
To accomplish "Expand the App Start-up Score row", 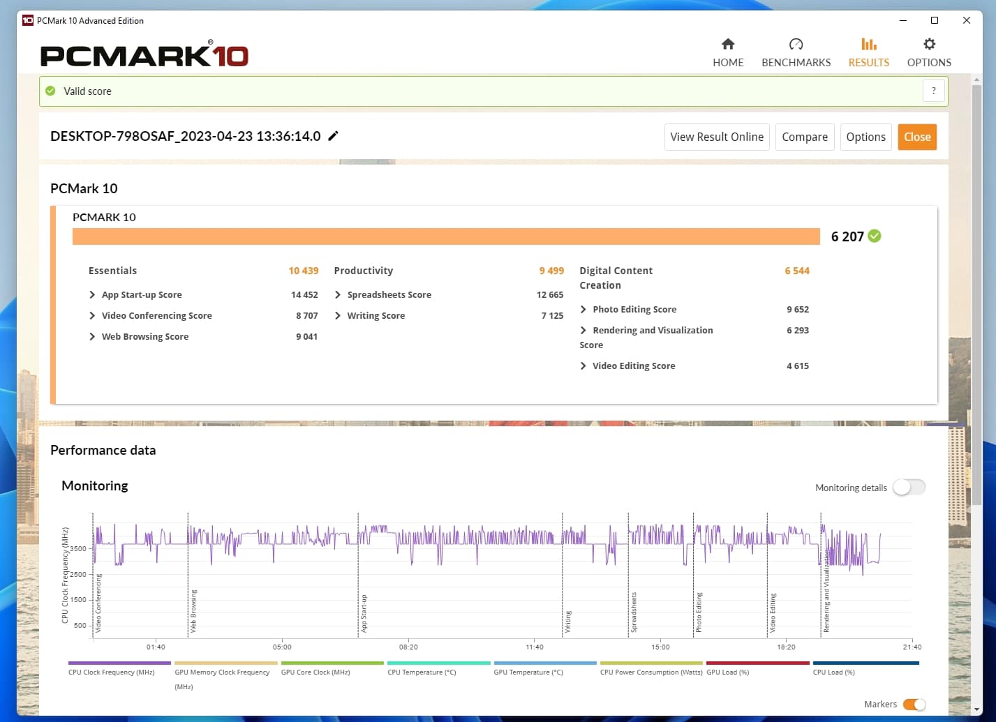I will coord(92,295).
